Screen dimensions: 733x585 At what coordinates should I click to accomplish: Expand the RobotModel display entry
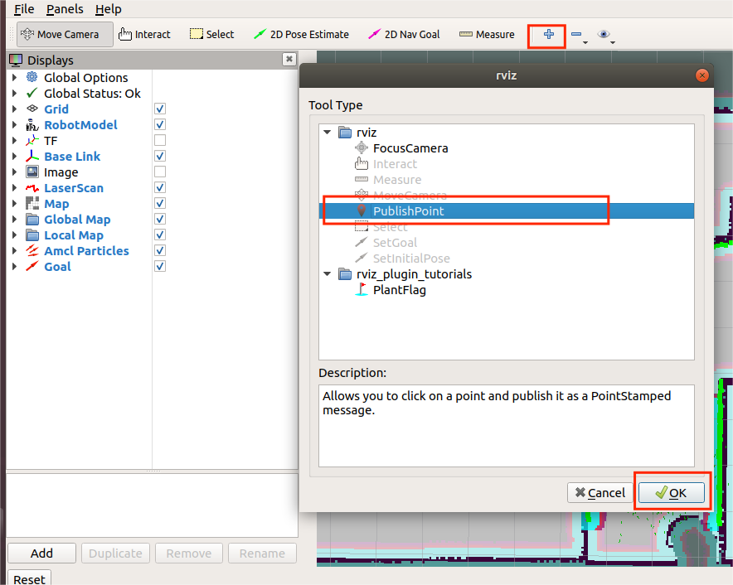(x=14, y=125)
